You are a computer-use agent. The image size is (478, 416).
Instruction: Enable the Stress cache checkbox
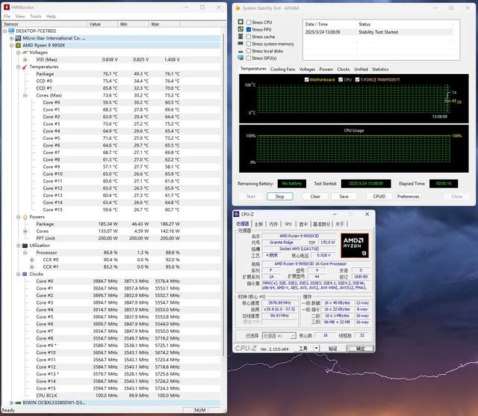click(249, 37)
